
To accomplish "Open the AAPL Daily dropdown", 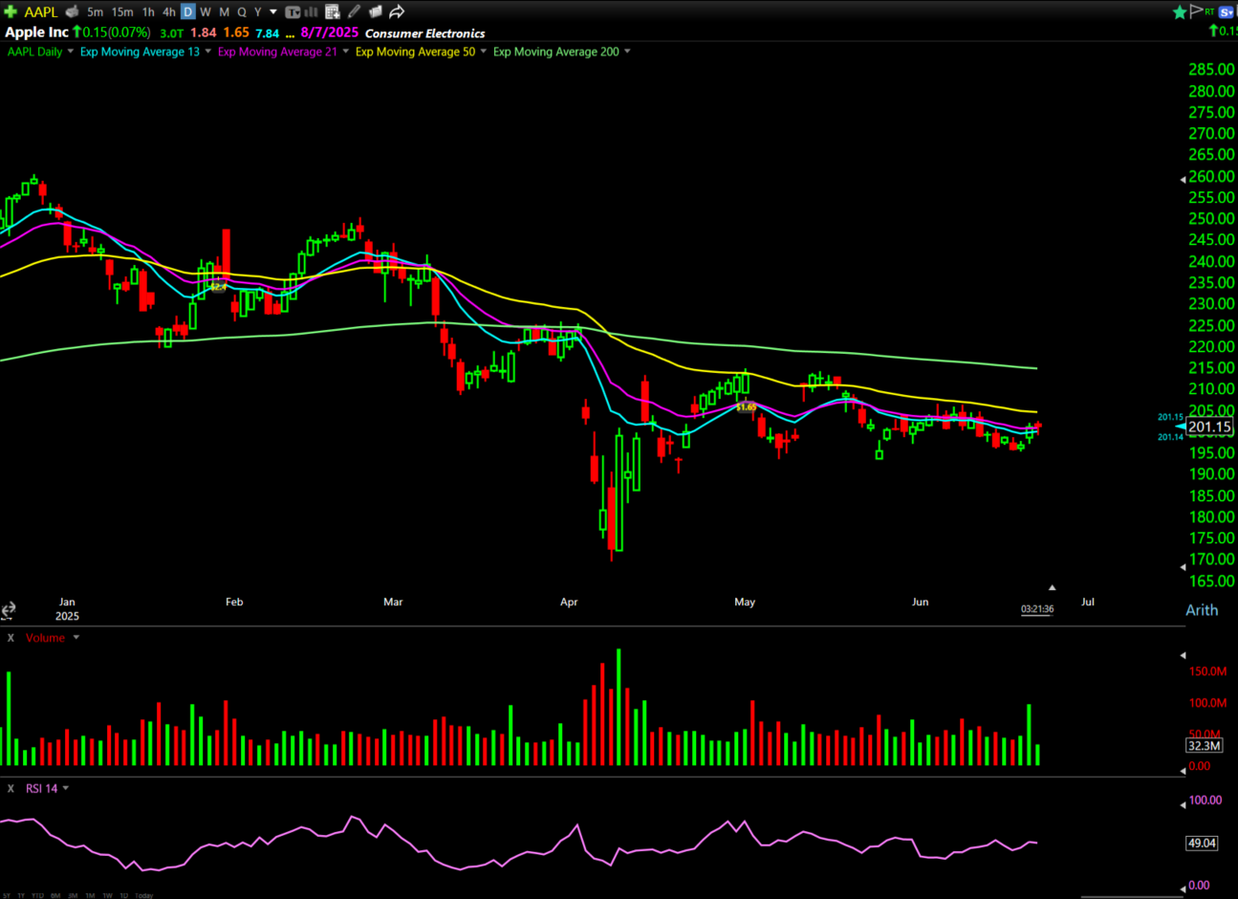I will click(x=71, y=52).
